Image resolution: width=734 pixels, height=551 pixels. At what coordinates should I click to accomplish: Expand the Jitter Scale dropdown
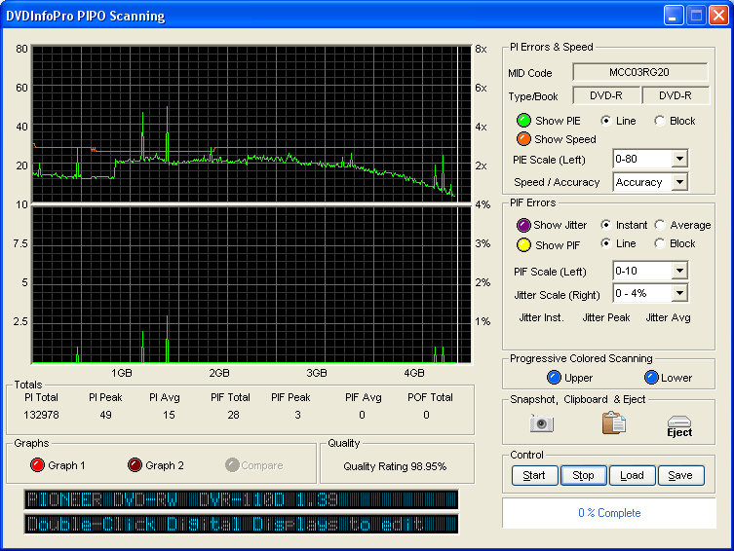coord(679,293)
